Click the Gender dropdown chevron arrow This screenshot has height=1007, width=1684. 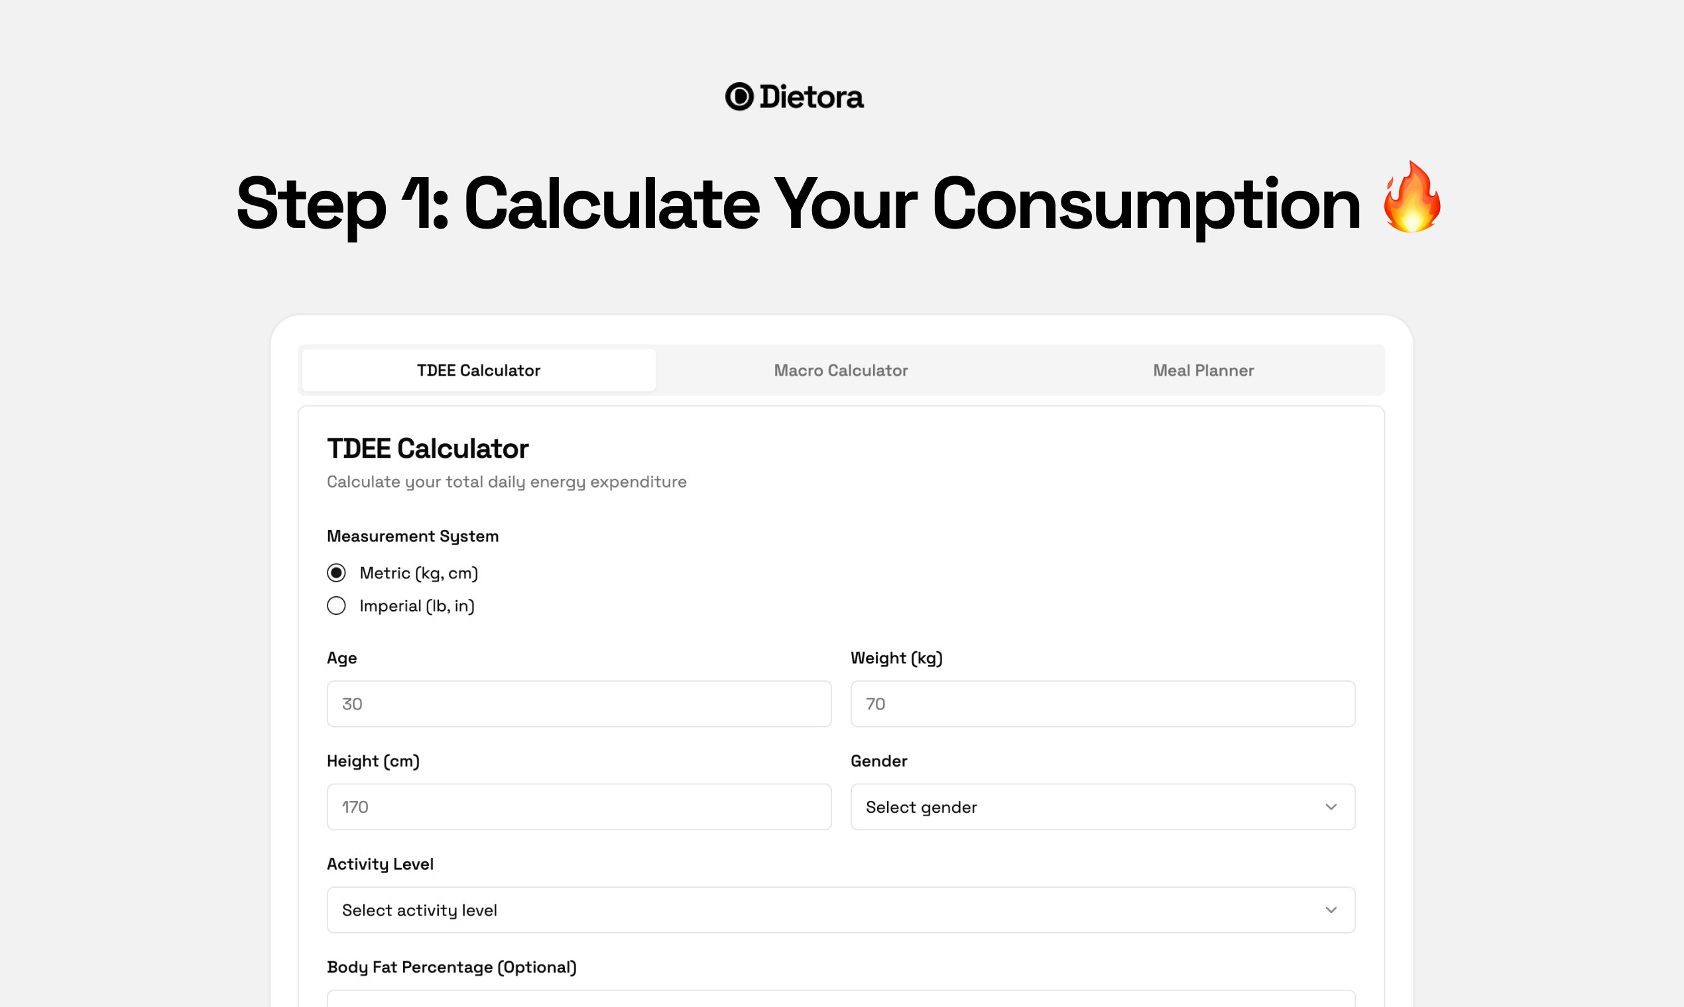[1331, 807]
